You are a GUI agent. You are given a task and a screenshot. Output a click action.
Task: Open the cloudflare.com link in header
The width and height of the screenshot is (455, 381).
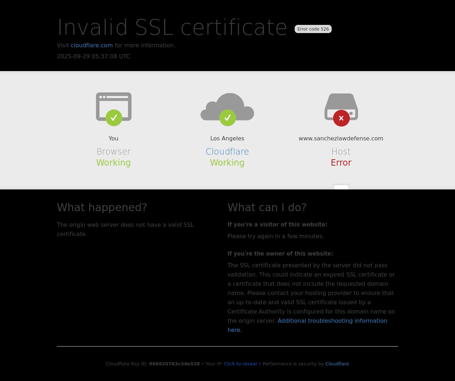tap(92, 45)
